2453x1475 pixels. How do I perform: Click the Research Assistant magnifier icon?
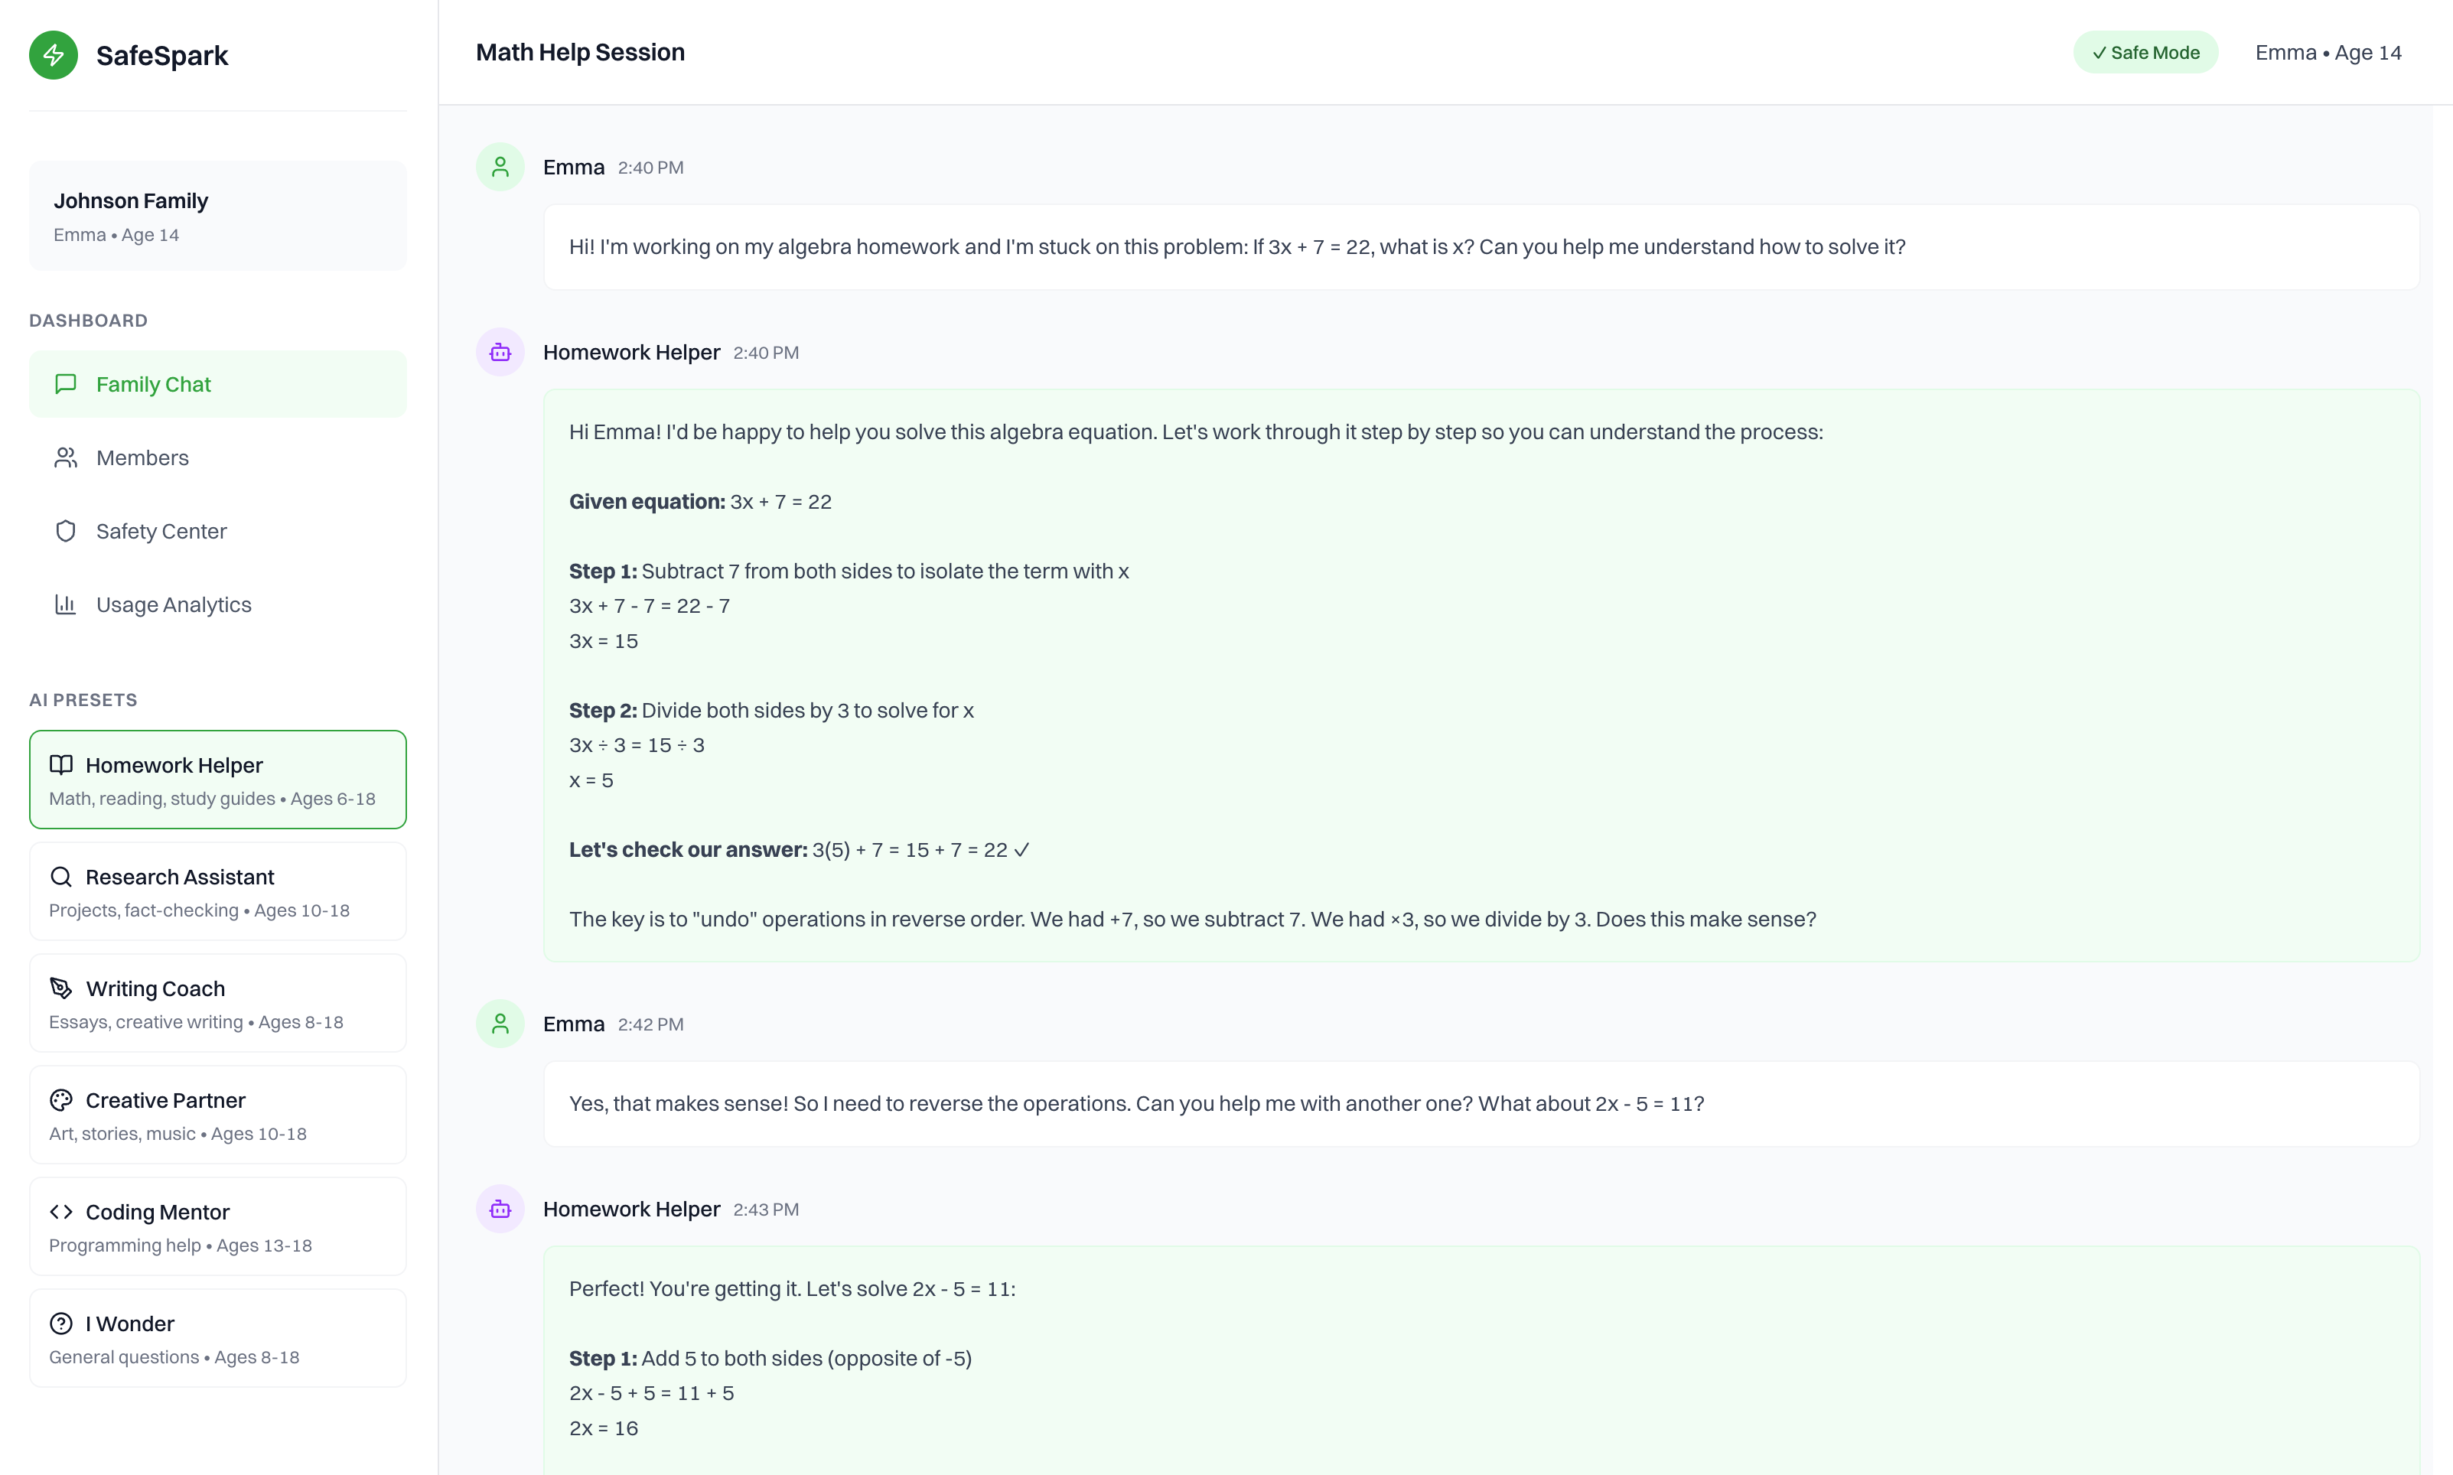tap(62, 877)
